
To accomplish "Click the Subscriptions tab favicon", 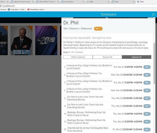I will [x=62, y=2].
